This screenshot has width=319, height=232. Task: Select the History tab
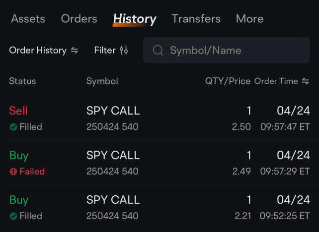tap(135, 19)
